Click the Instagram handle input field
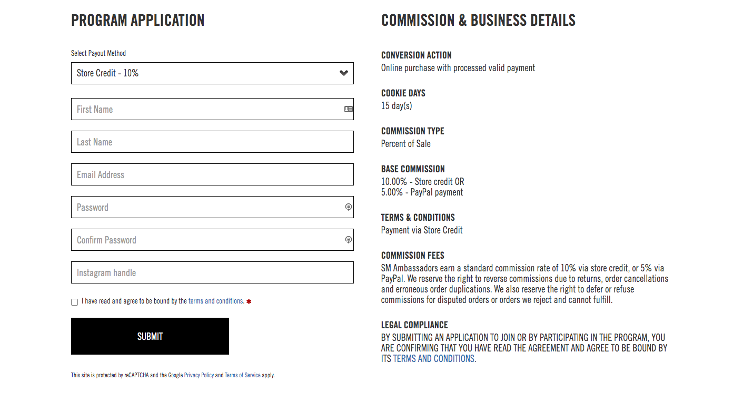743x411 pixels. (212, 272)
